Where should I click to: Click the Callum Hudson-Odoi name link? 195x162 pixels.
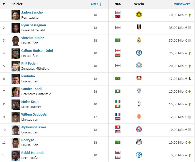pyautogui.click(x=37, y=51)
